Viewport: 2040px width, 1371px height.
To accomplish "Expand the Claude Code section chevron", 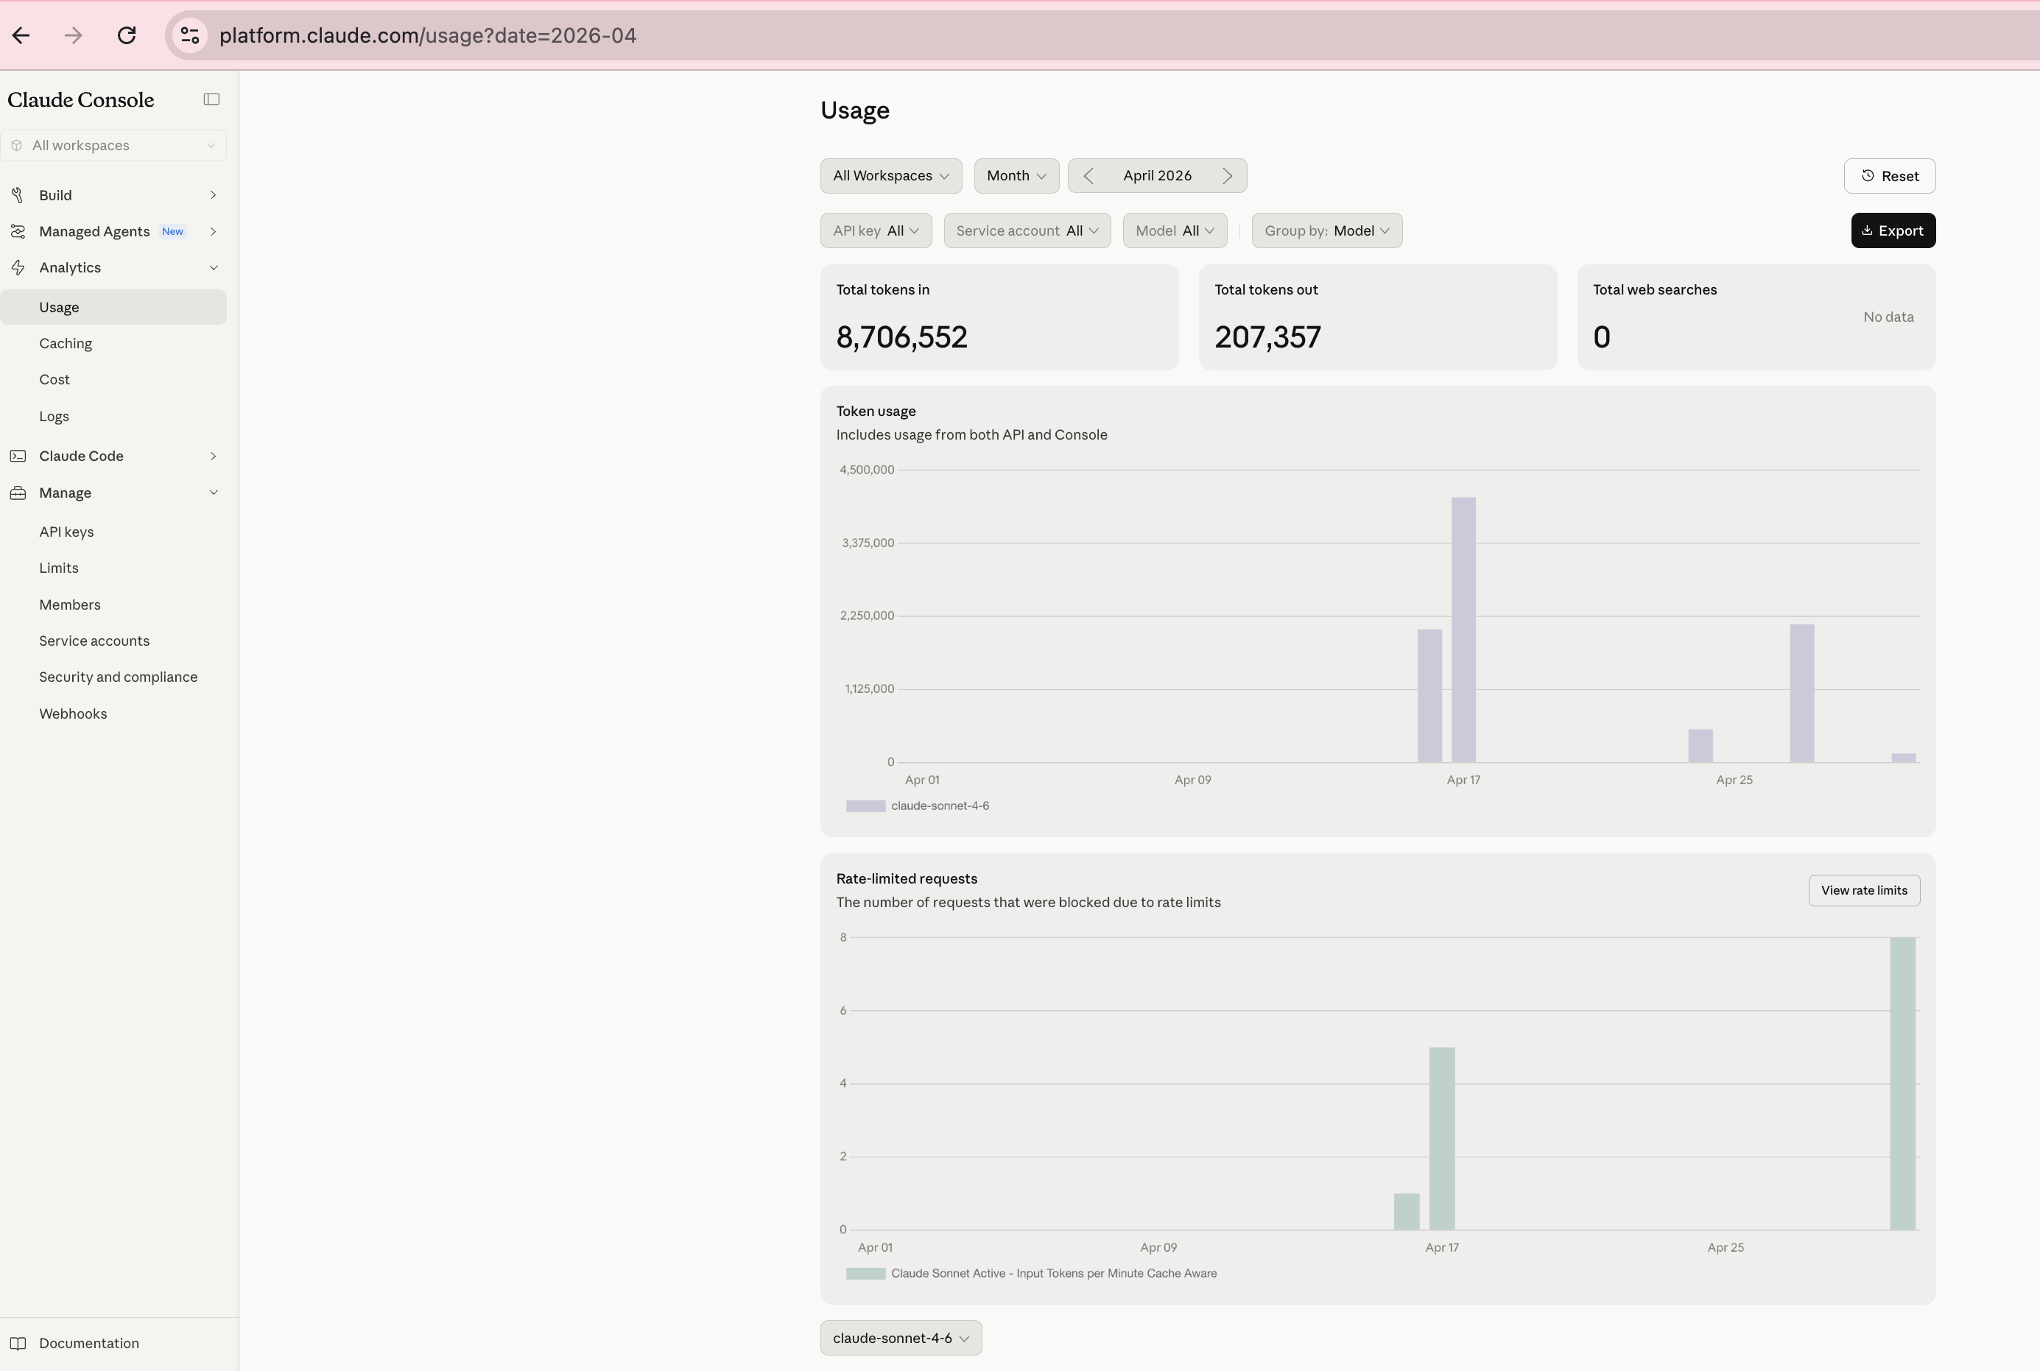I will (x=213, y=457).
